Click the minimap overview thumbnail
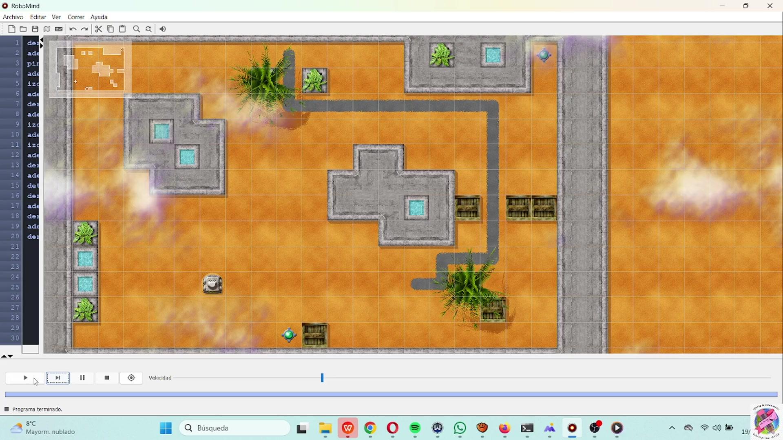 click(90, 68)
